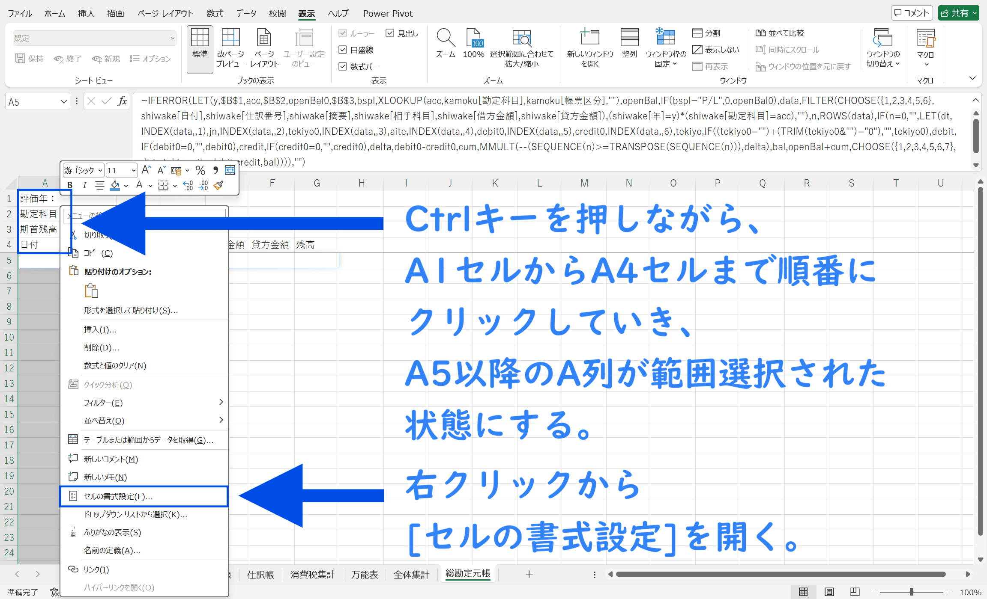Image resolution: width=987 pixels, height=599 pixels.
Task: Click the Insert Function fx icon
Action: coord(122,101)
